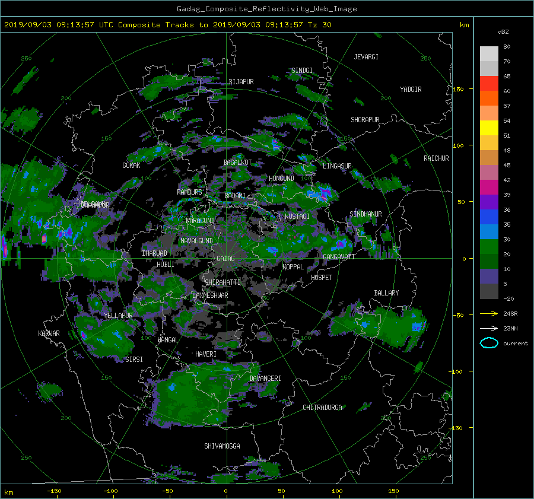This screenshot has width=534, height=499.
Task: Click the KUSTAGI city label
Action: [297, 217]
